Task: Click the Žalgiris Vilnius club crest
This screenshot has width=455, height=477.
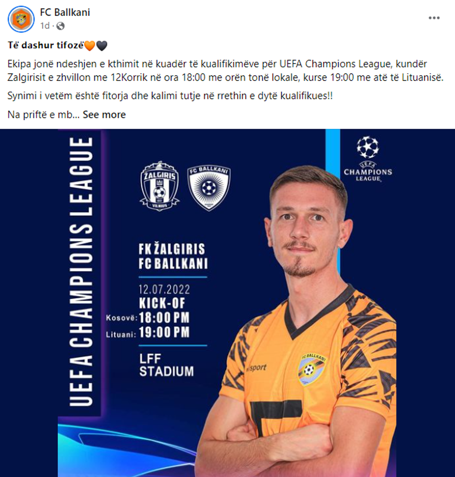Action: (160, 186)
